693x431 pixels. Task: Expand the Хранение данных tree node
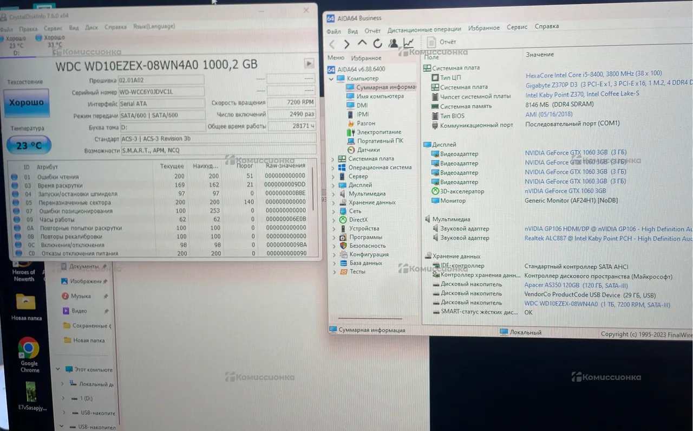[x=332, y=202]
